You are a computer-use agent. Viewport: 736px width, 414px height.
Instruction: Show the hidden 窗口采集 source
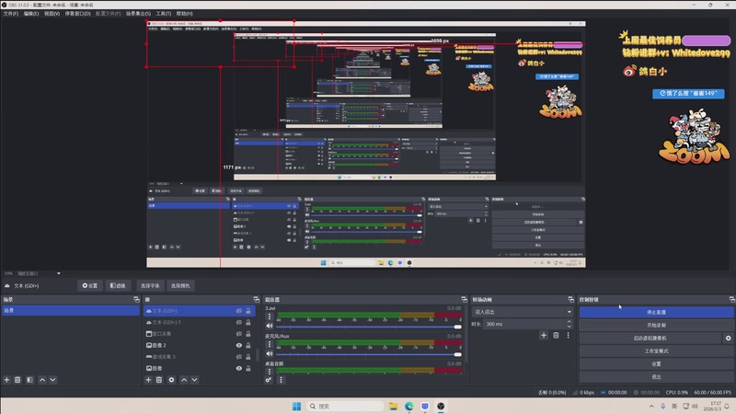point(239,334)
